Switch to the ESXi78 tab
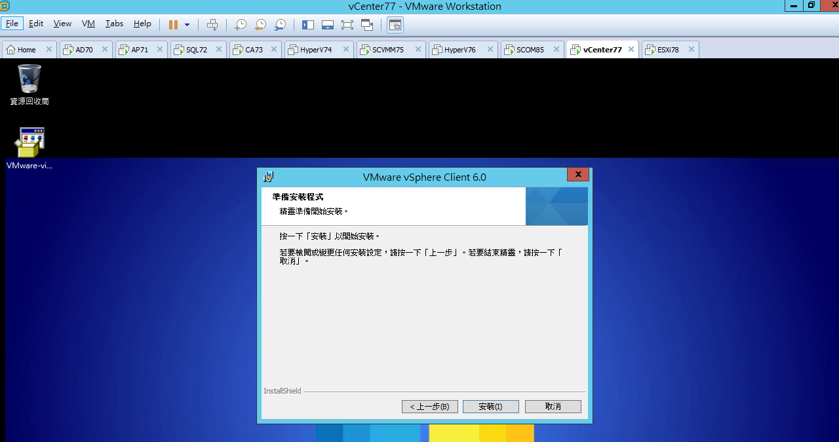This screenshot has height=442, width=839. 668,50
